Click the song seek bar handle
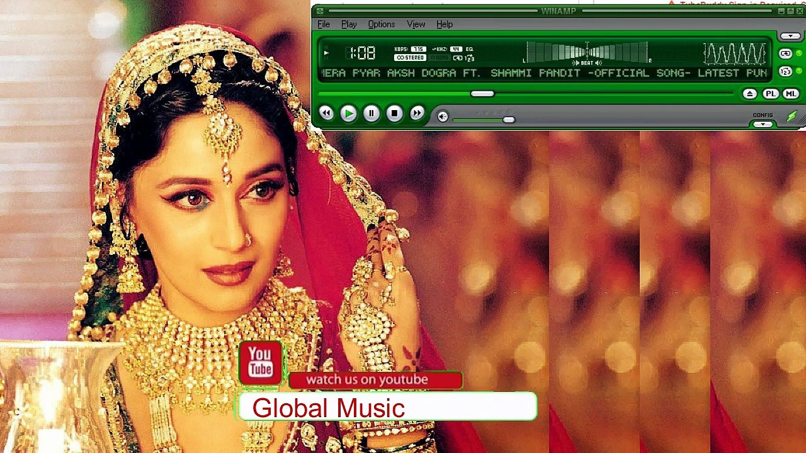Image resolution: width=806 pixels, height=453 pixels. pyautogui.click(x=482, y=94)
